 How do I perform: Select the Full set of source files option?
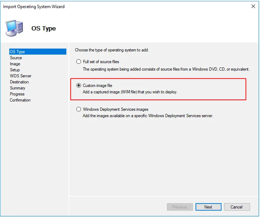pyautogui.click(x=79, y=62)
